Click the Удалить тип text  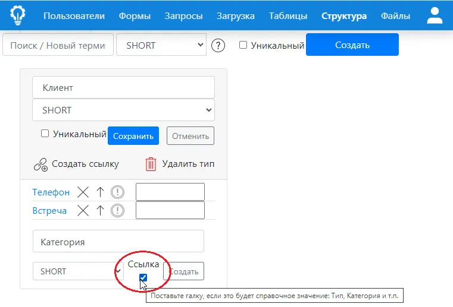[x=188, y=164]
